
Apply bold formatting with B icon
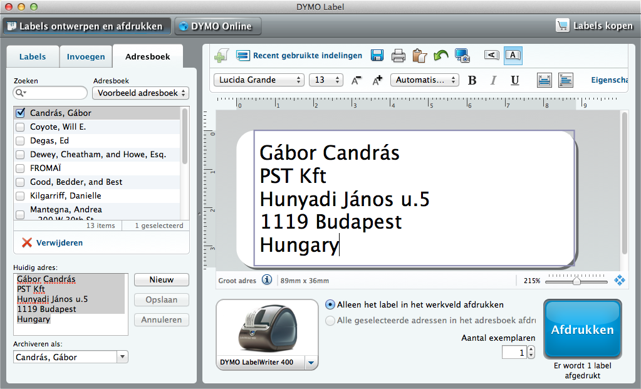[x=472, y=80]
